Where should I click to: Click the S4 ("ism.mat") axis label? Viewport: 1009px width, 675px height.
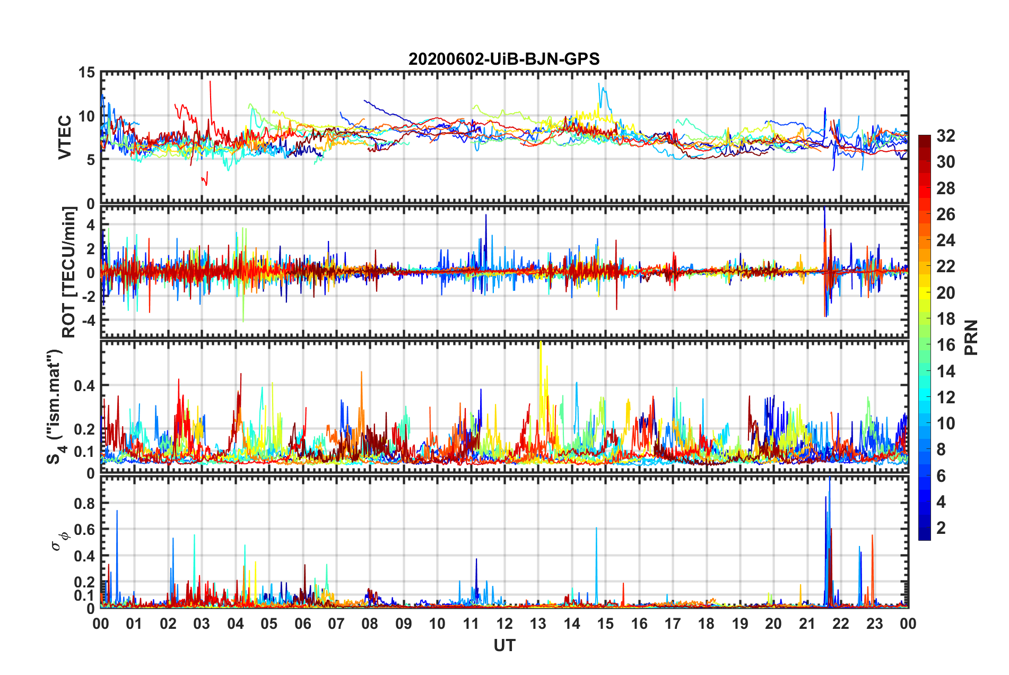coord(56,407)
